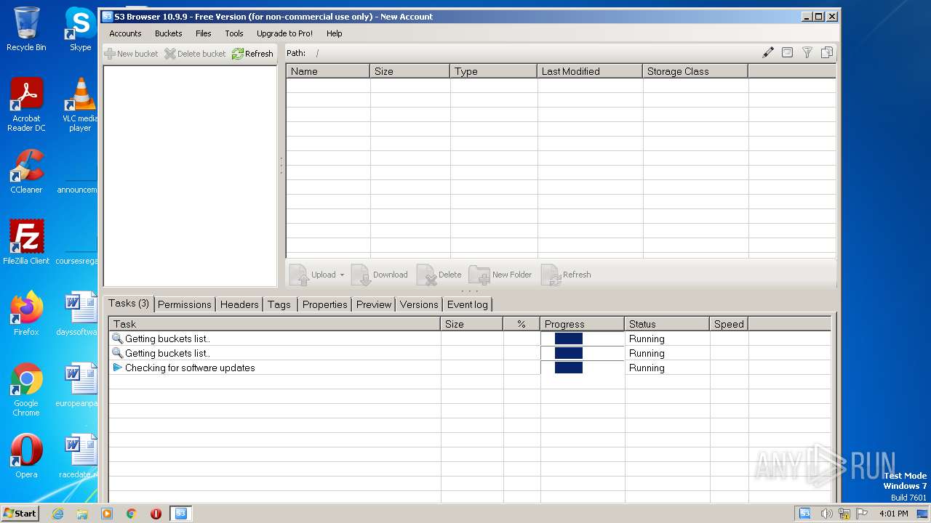Open the Buckets menu

(x=168, y=33)
